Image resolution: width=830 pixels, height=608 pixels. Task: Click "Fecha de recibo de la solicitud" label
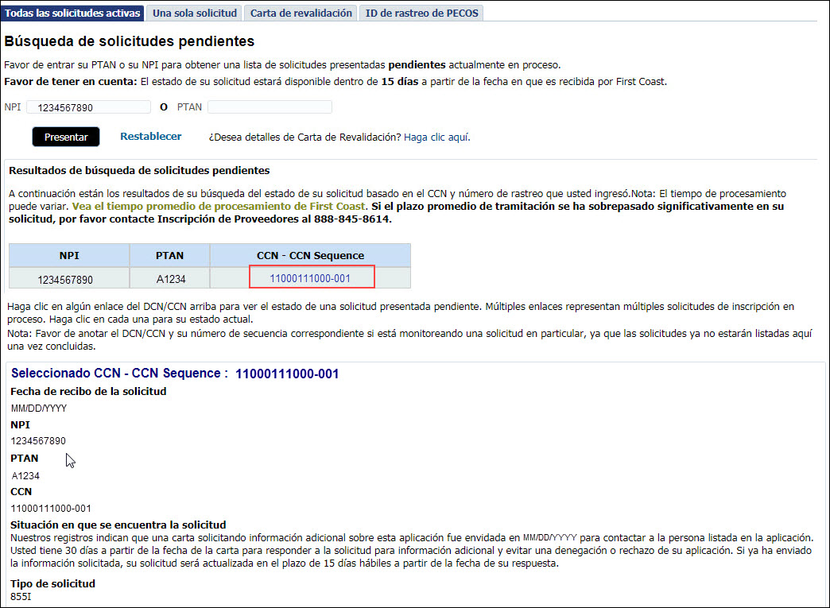click(x=87, y=391)
